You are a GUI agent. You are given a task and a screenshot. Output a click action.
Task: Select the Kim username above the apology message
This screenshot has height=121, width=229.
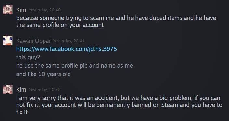pos(21,90)
